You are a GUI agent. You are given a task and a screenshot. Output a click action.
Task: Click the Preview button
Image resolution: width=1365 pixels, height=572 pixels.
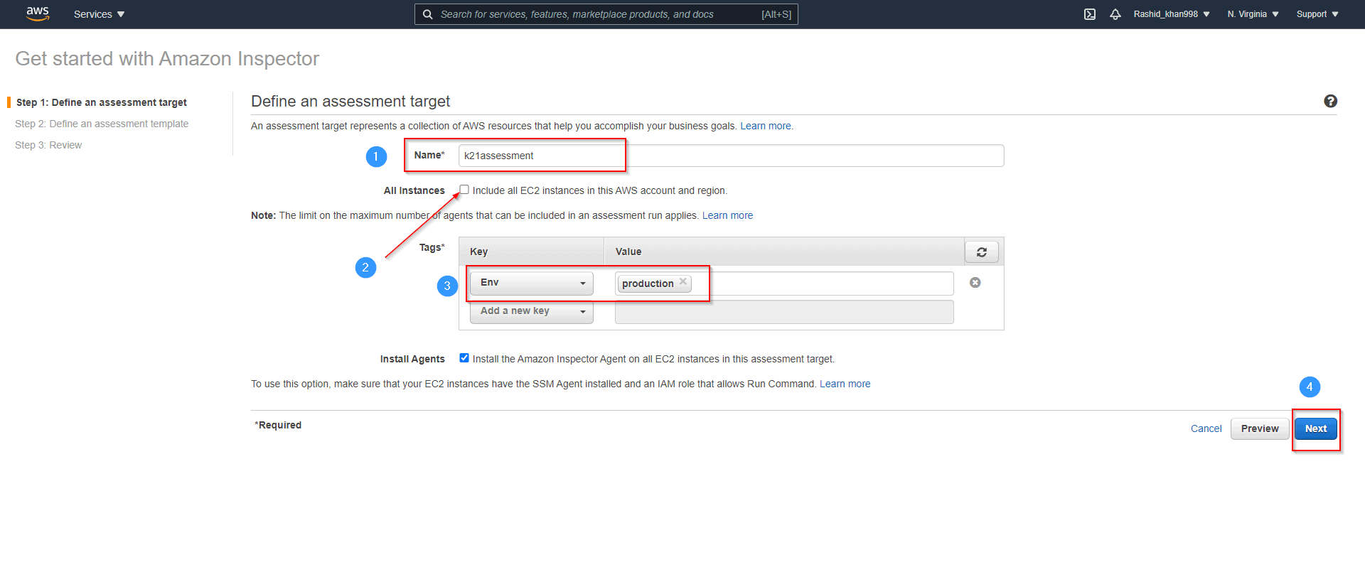click(x=1260, y=428)
